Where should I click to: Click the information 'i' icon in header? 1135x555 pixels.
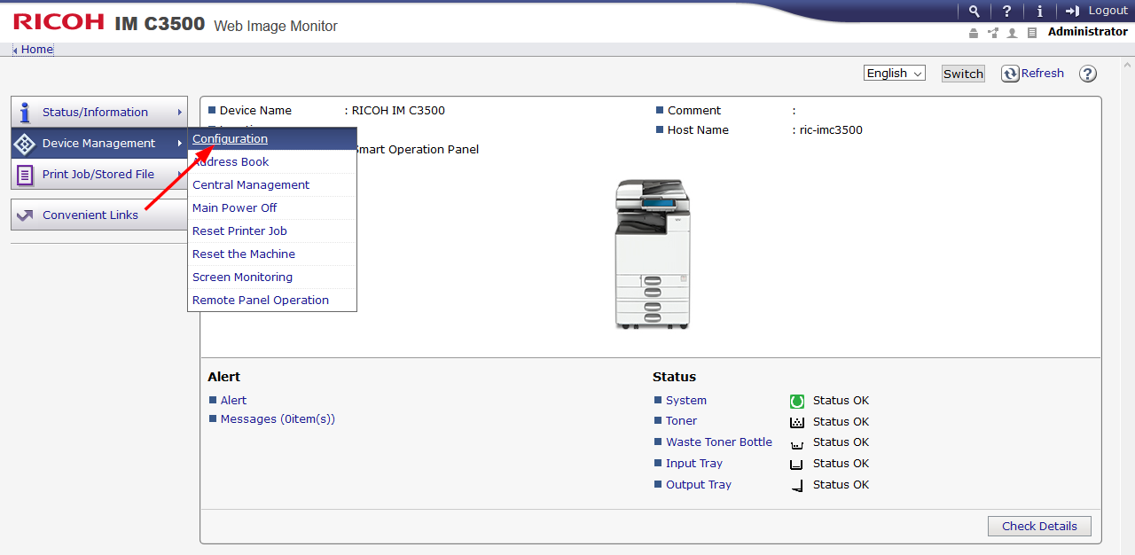point(1039,11)
